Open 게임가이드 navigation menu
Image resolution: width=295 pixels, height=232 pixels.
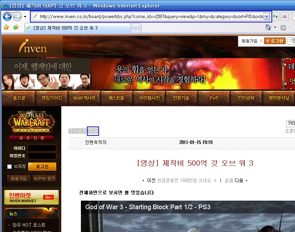click(52, 98)
